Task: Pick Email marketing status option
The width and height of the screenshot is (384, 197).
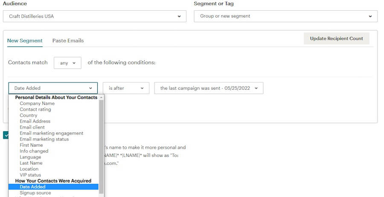Action: (44, 139)
